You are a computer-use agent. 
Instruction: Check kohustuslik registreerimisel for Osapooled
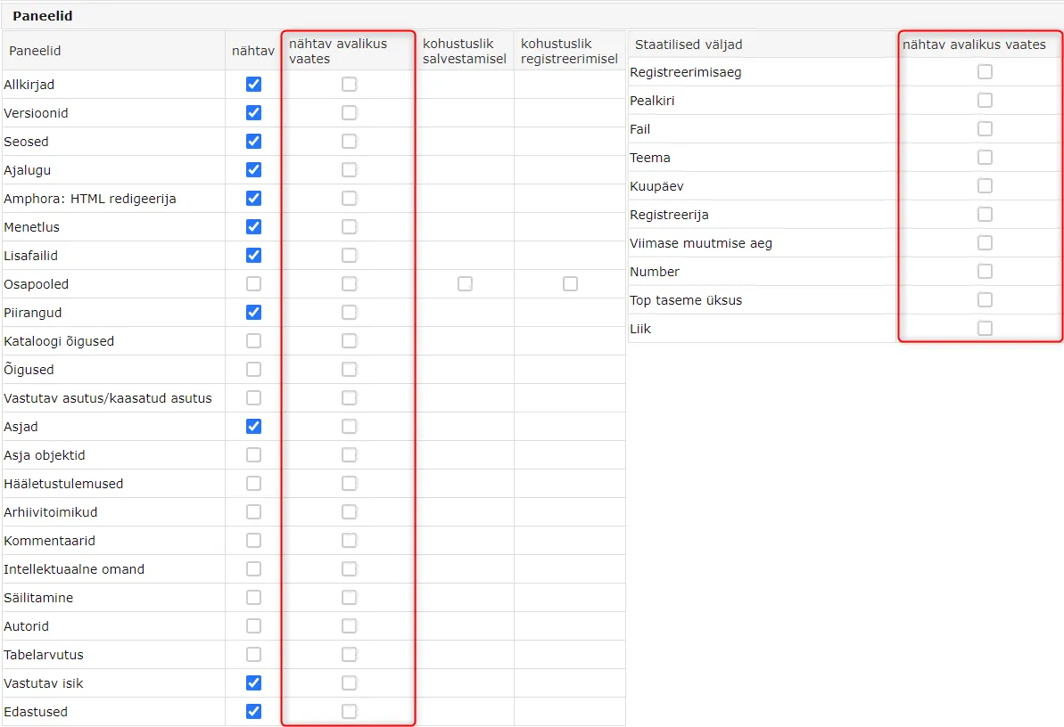(570, 283)
